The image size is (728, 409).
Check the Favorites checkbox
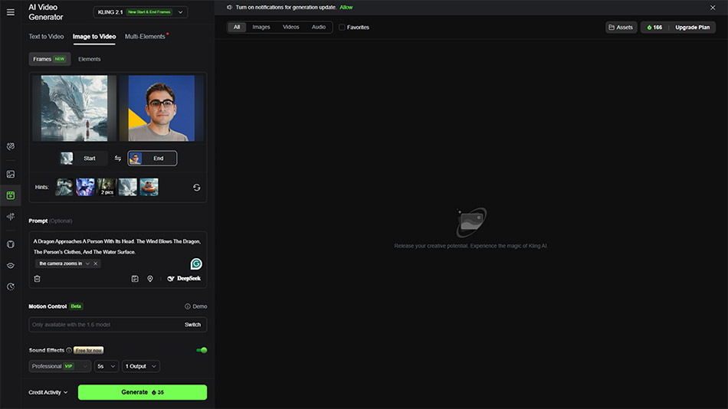click(342, 28)
